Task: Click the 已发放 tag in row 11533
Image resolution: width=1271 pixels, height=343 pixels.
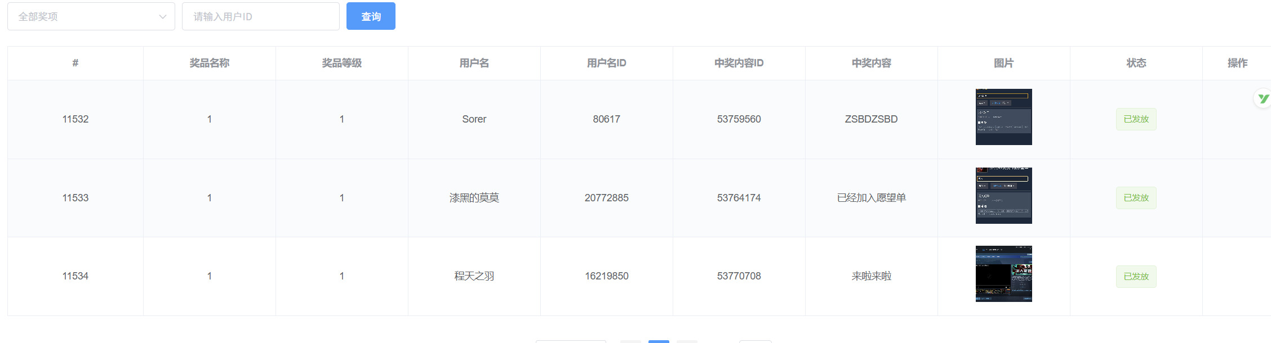Action: click(x=1136, y=198)
